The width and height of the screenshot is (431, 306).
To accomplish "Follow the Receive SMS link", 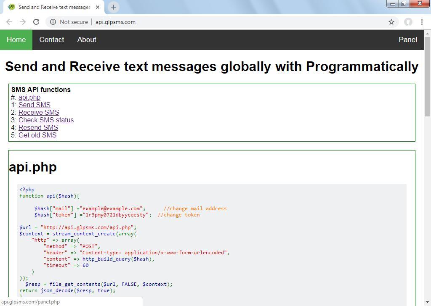I will [39, 112].
